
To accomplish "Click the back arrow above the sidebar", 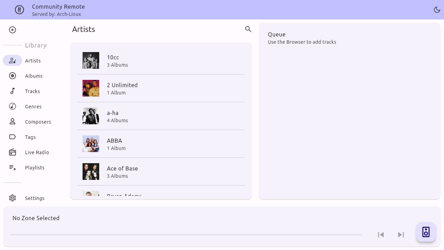I will [12, 30].
